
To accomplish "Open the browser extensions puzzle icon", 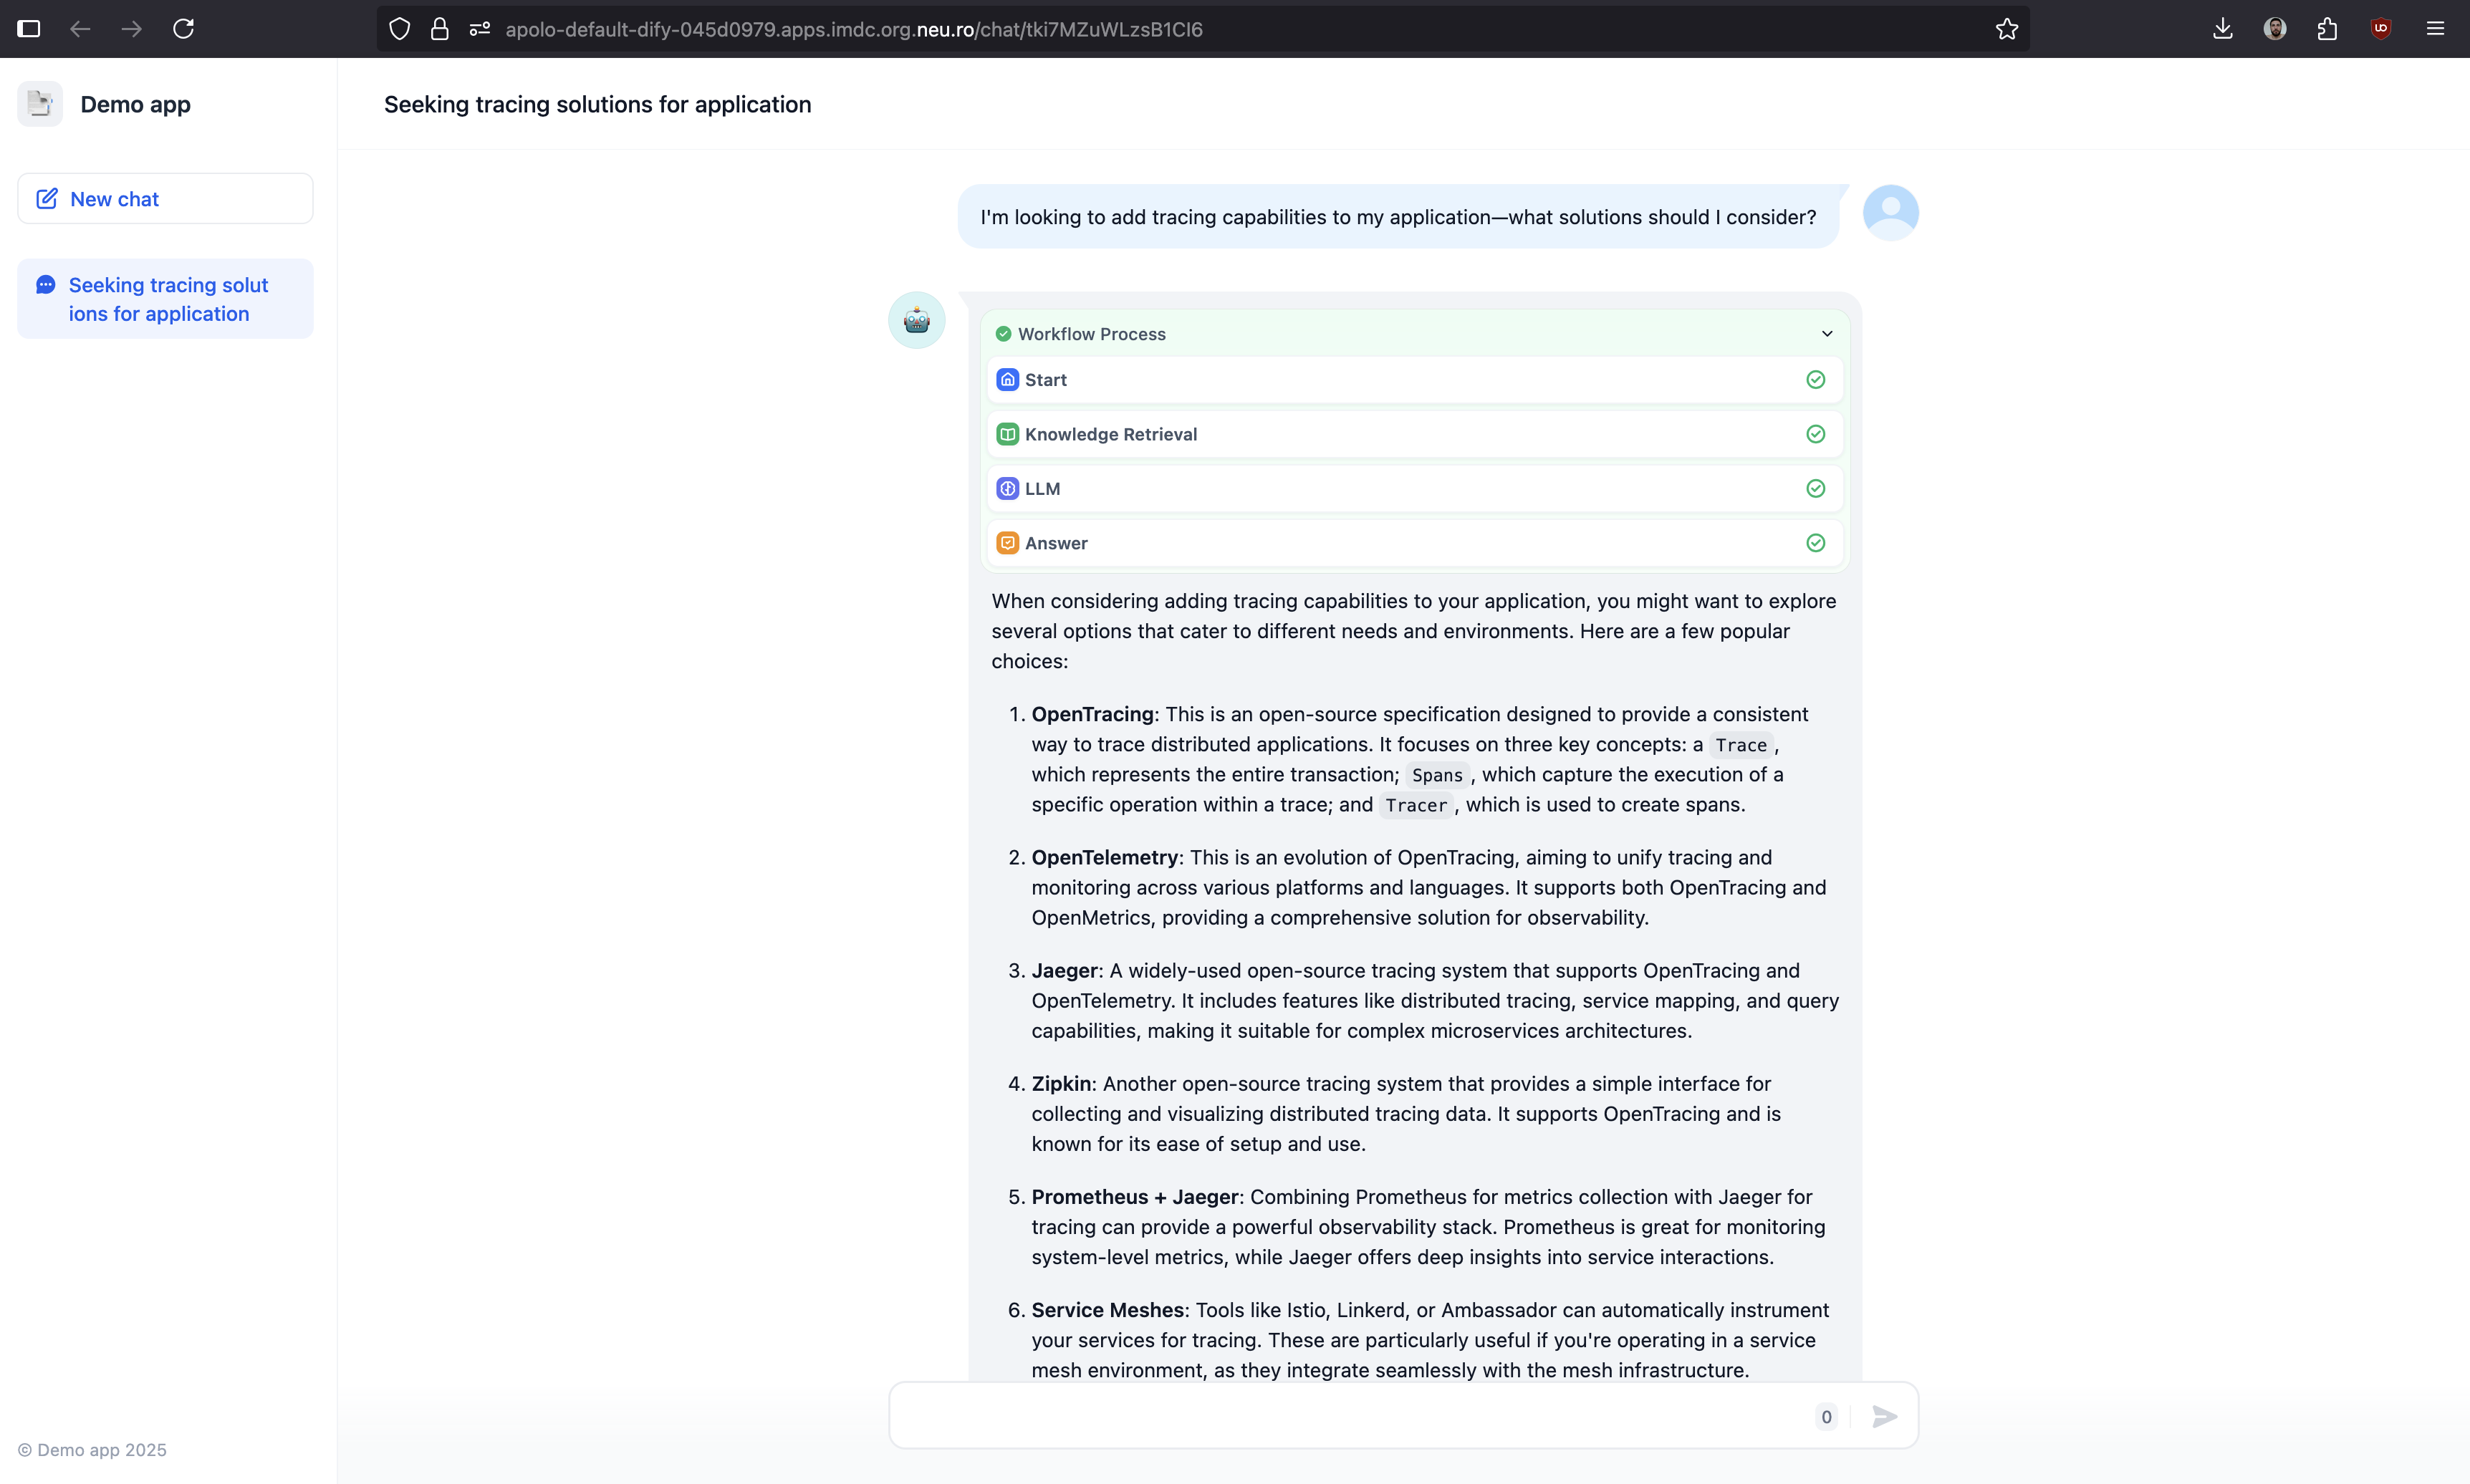I will [2327, 29].
